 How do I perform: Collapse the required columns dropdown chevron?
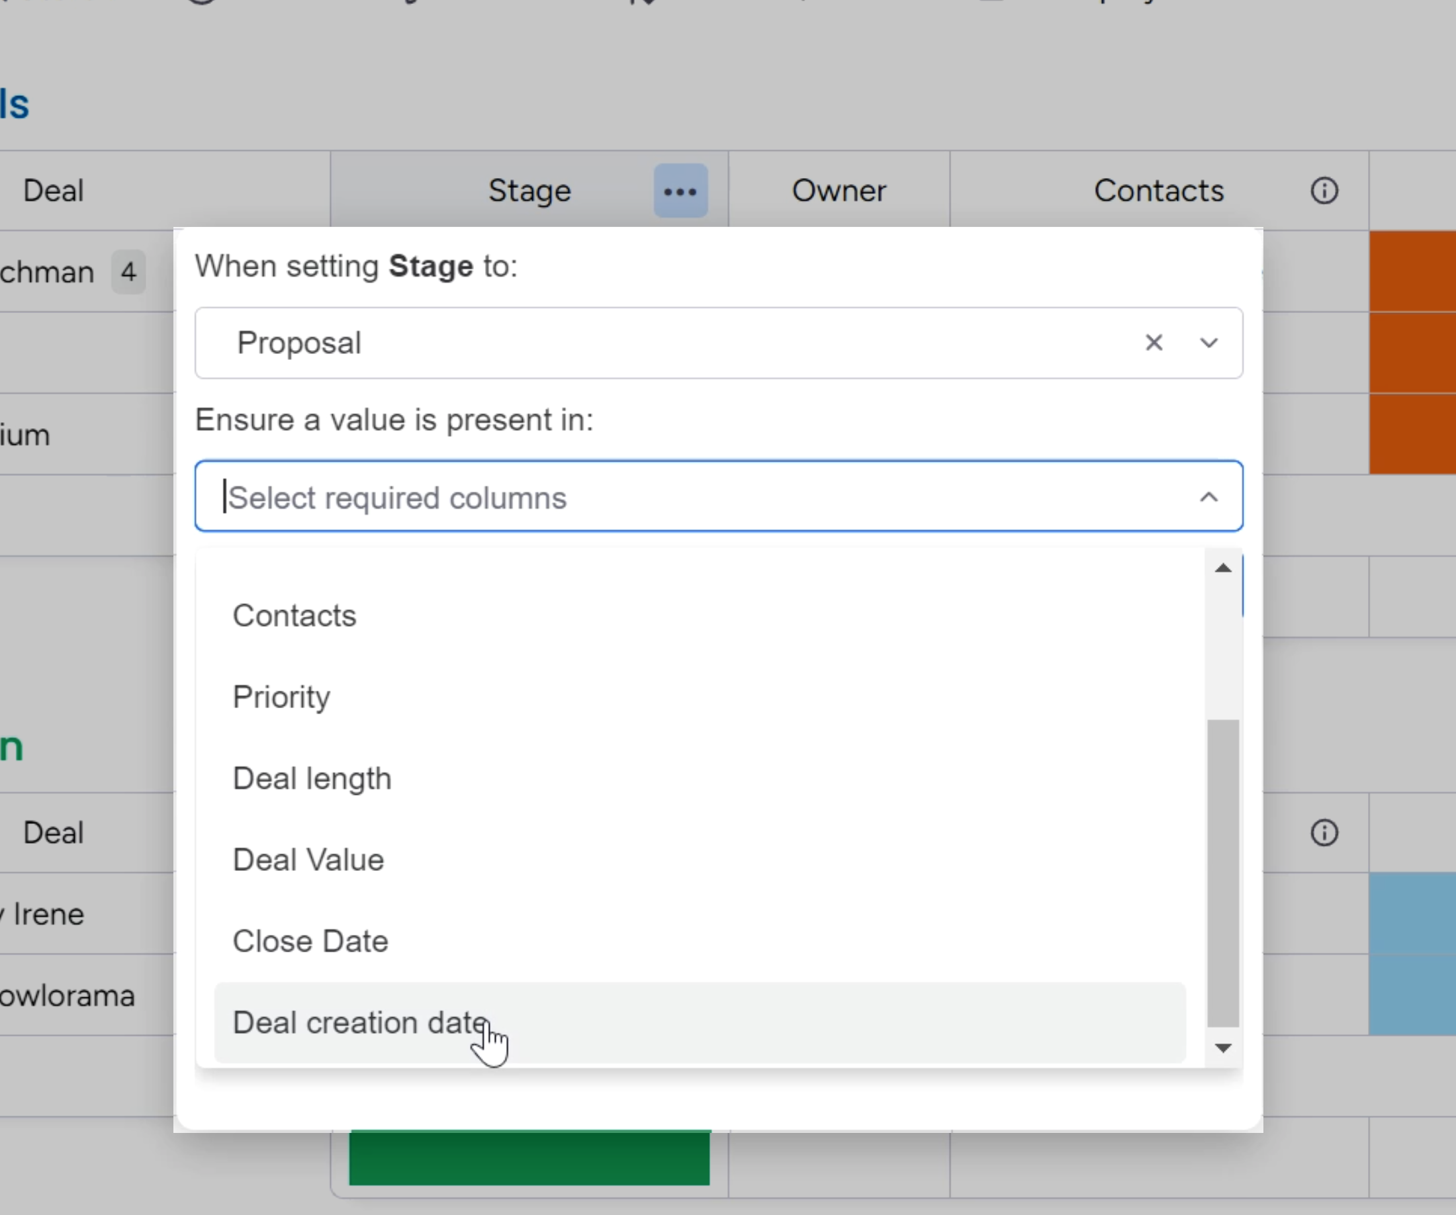click(1208, 497)
